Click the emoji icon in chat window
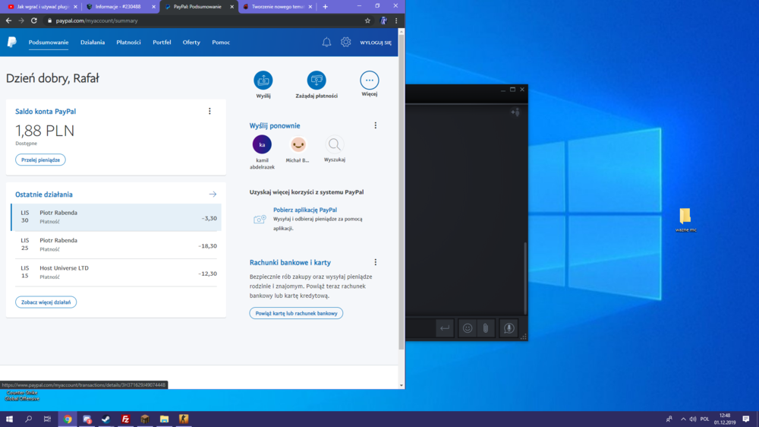The width and height of the screenshot is (759, 427). (468, 328)
